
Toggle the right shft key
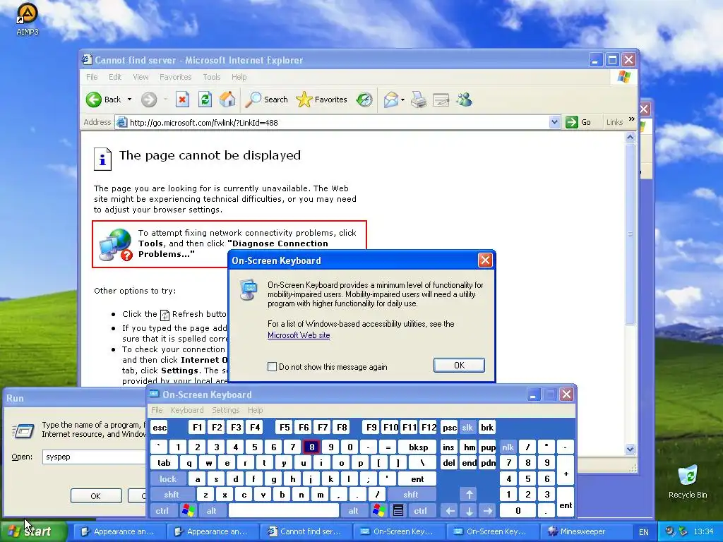coord(410,495)
